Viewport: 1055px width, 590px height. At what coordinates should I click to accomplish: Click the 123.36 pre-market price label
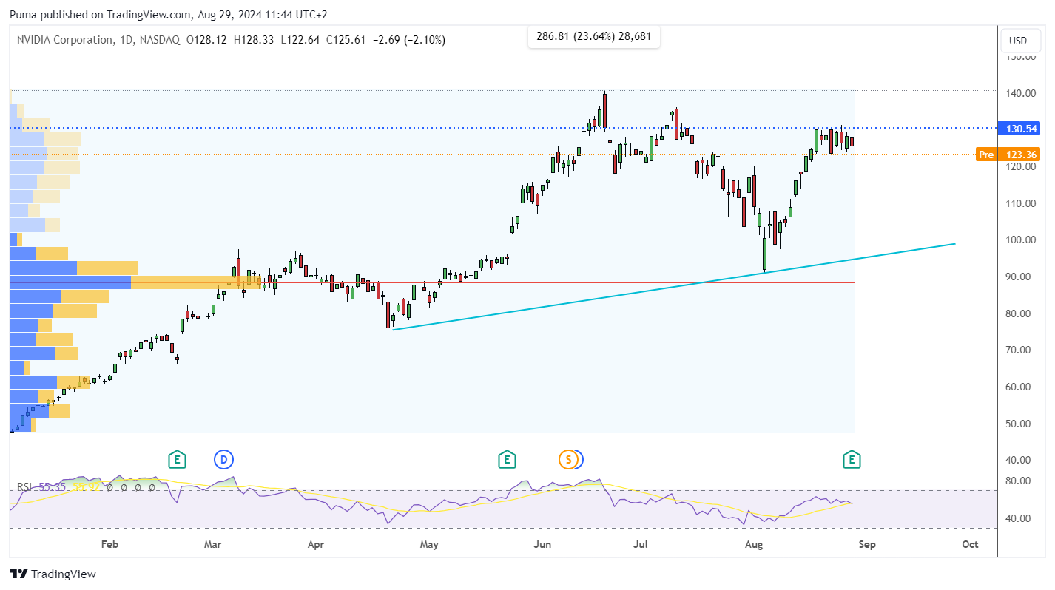[1019, 155]
